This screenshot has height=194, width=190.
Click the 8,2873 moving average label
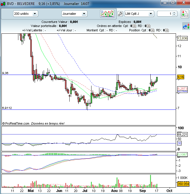point(182,89)
